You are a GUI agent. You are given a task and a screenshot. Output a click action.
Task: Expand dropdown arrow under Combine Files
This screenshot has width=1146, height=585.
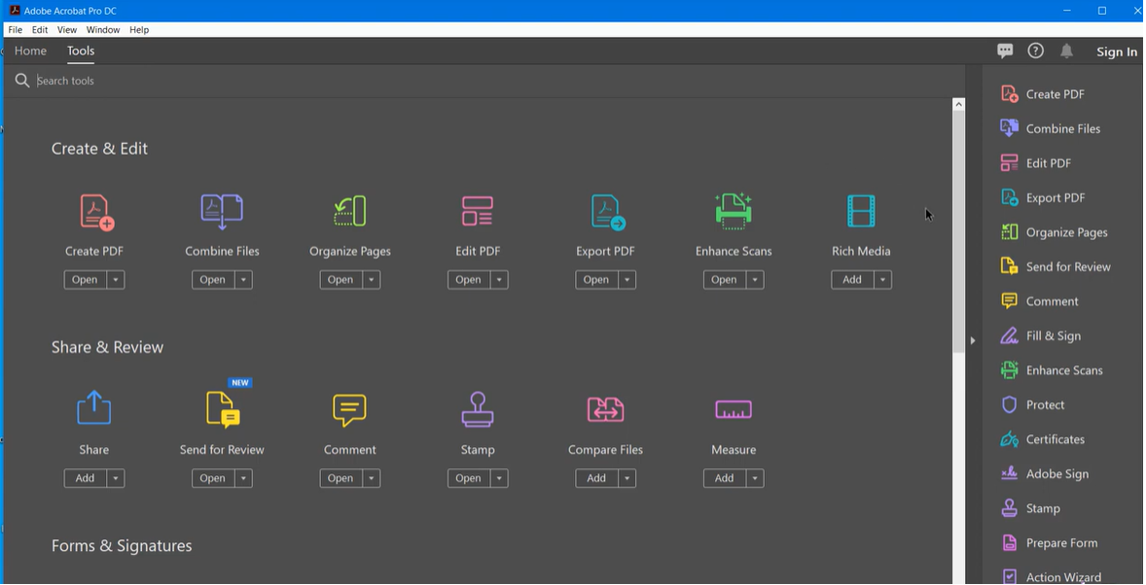243,280
